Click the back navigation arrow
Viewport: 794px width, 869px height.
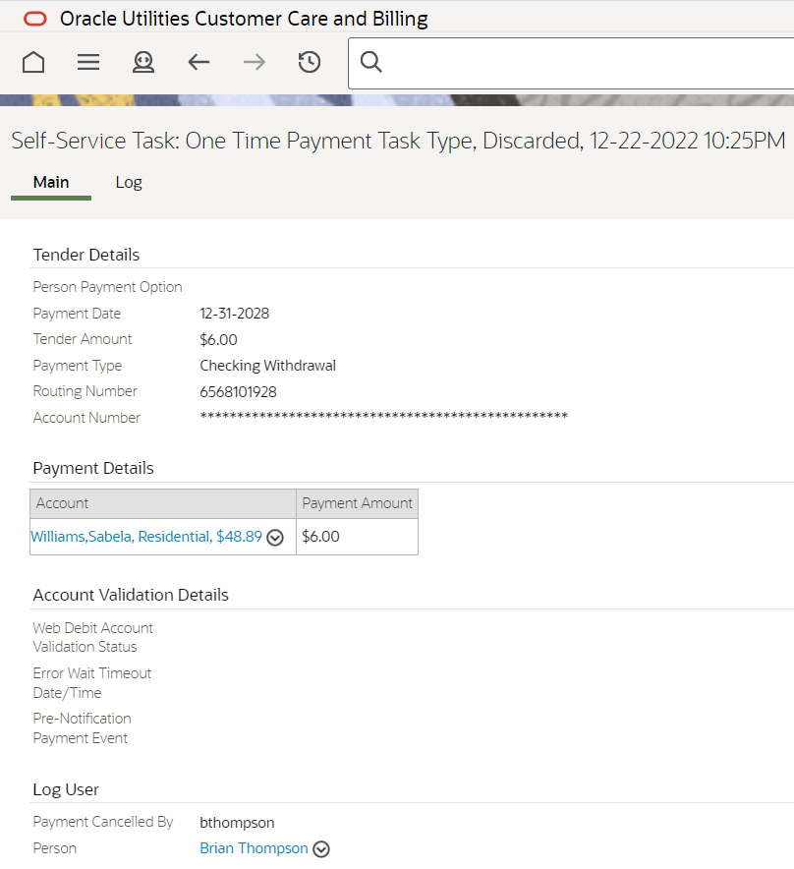pos(198,61)
